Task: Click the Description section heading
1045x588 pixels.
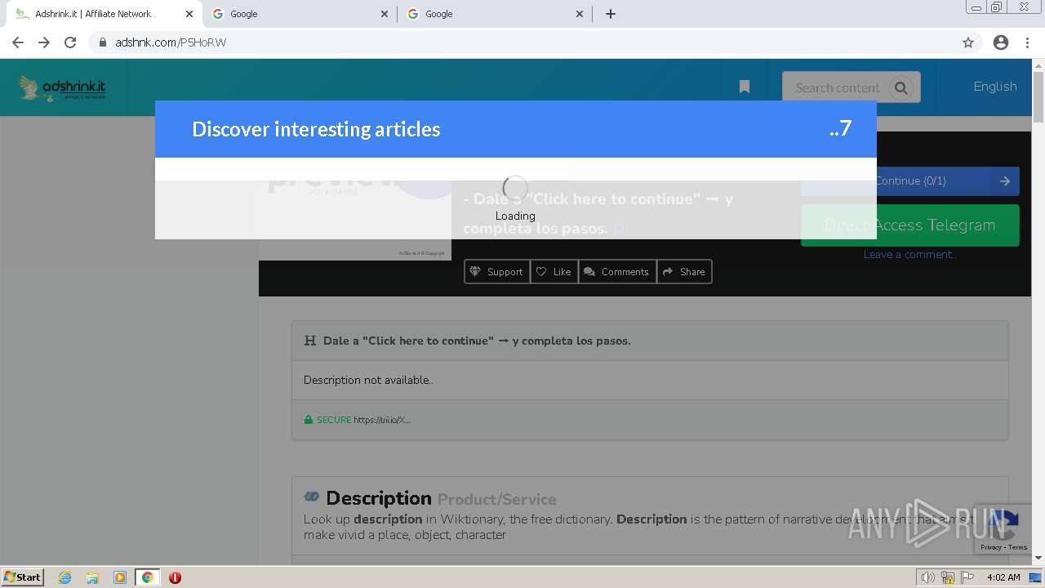Action: click(x=379, y=498)
